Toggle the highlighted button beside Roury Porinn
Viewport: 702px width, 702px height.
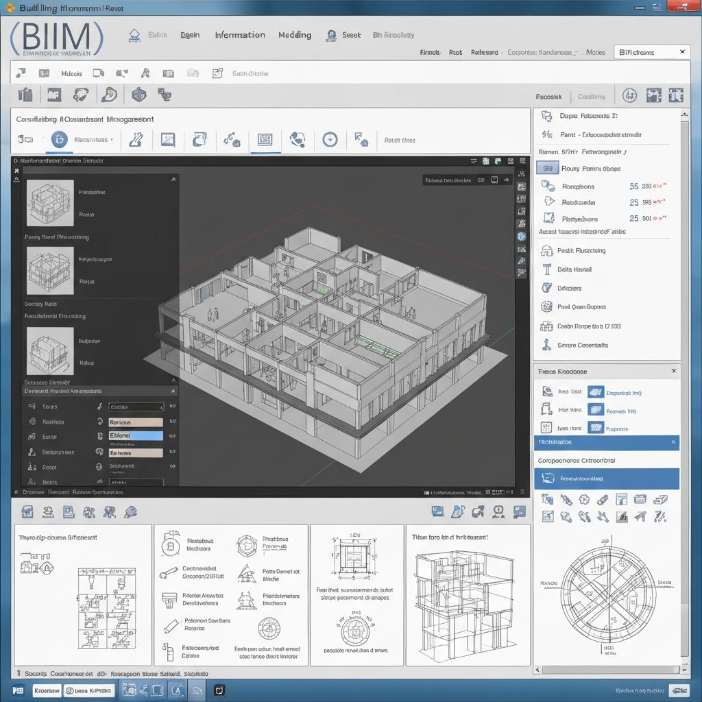point(547,168)
